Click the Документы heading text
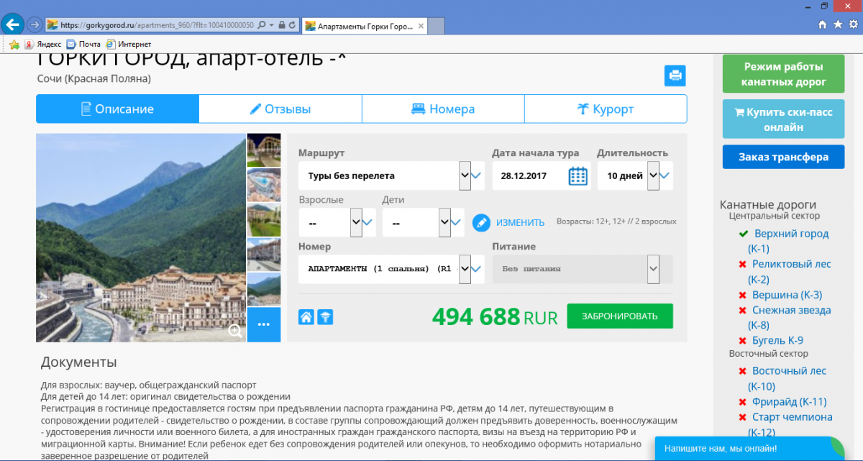Image resolution: width=863 pixels, height=461 pixels. [x=78, y=362]
